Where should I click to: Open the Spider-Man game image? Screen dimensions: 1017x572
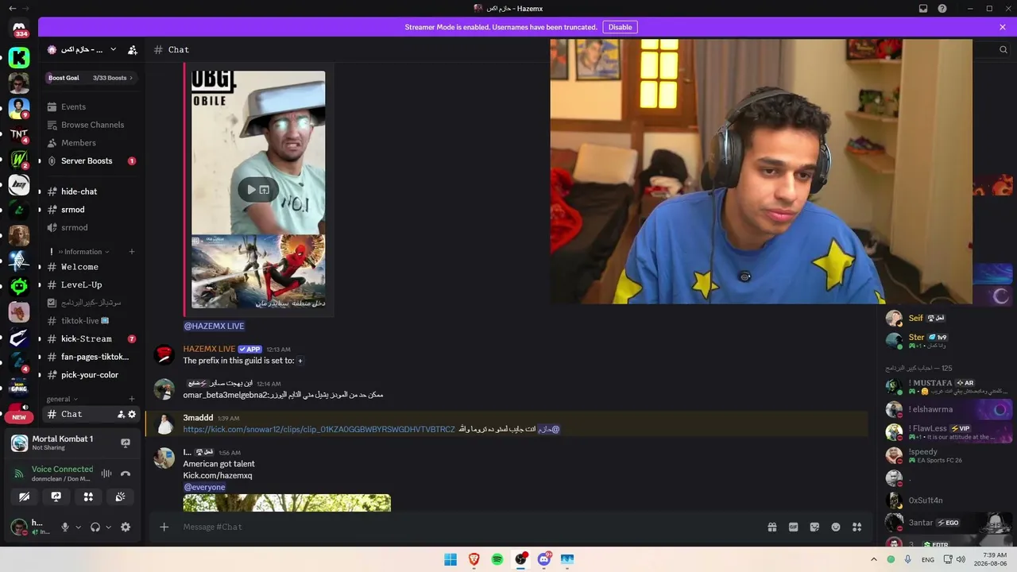tap(258, 272)
